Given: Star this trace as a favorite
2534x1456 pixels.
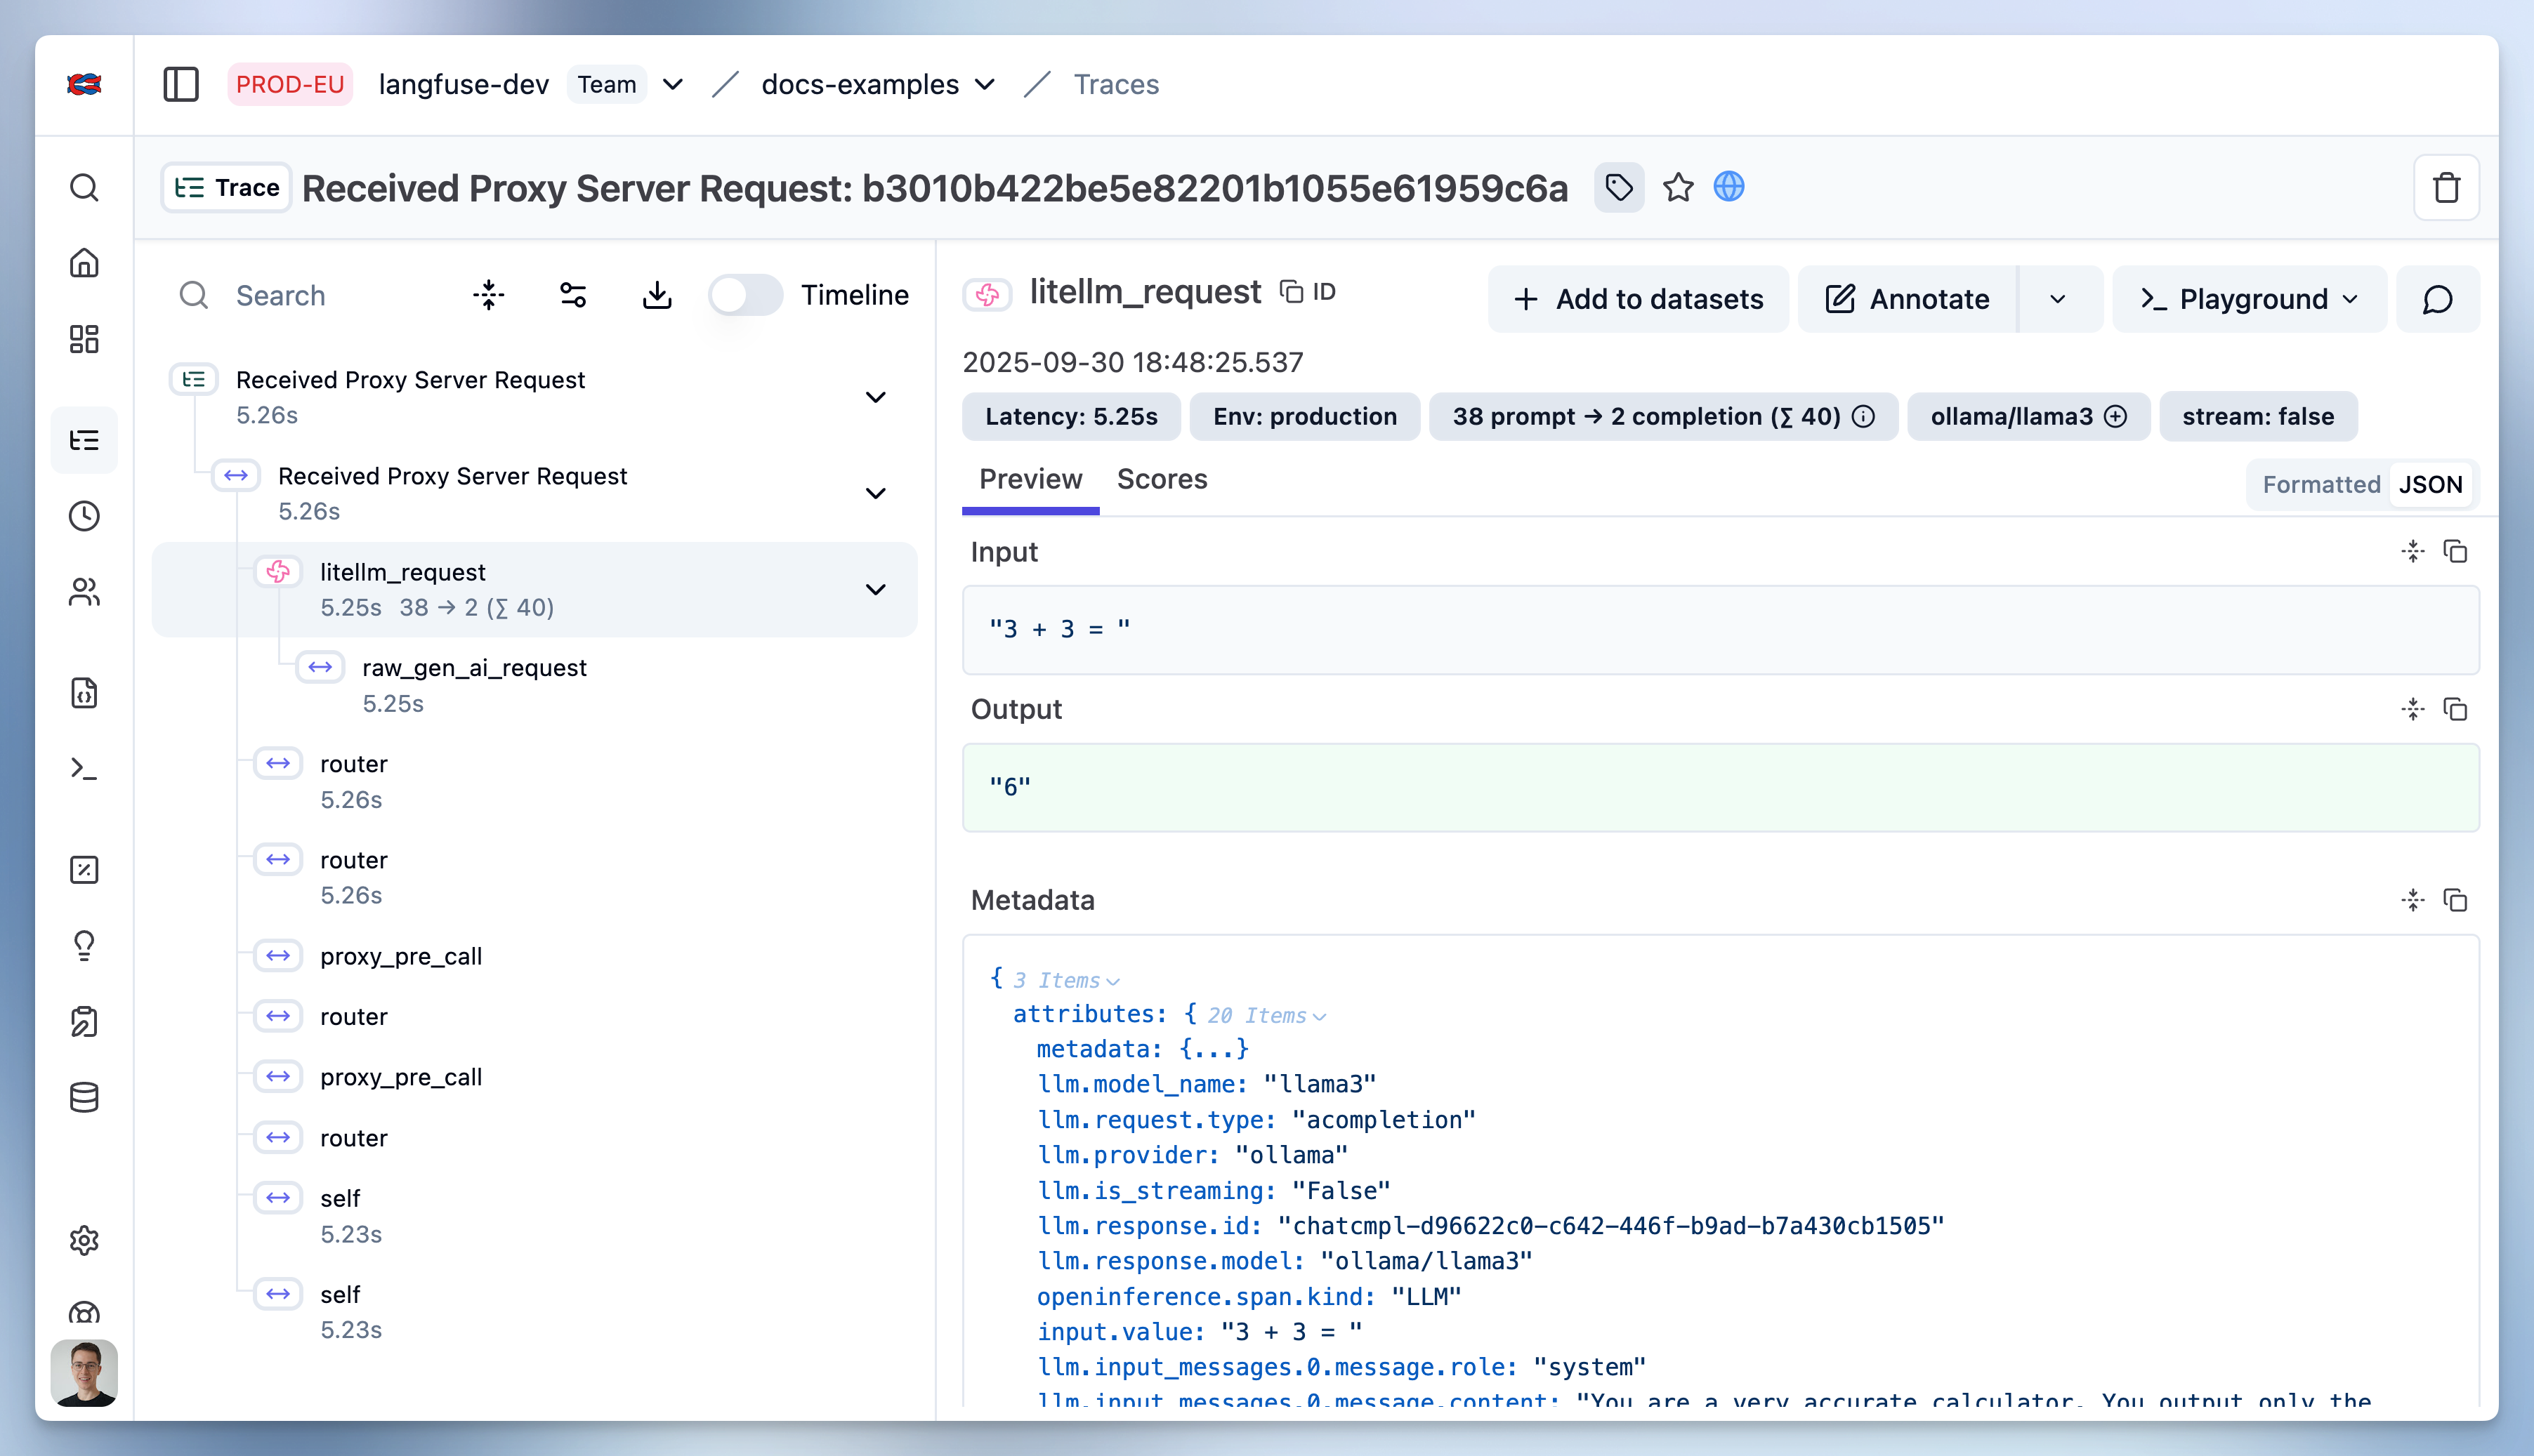Looking at the screenshot, I should [1678, 187].
